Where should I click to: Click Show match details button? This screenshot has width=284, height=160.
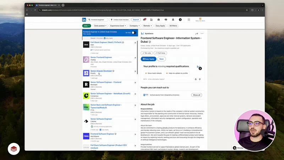point(153,73)
